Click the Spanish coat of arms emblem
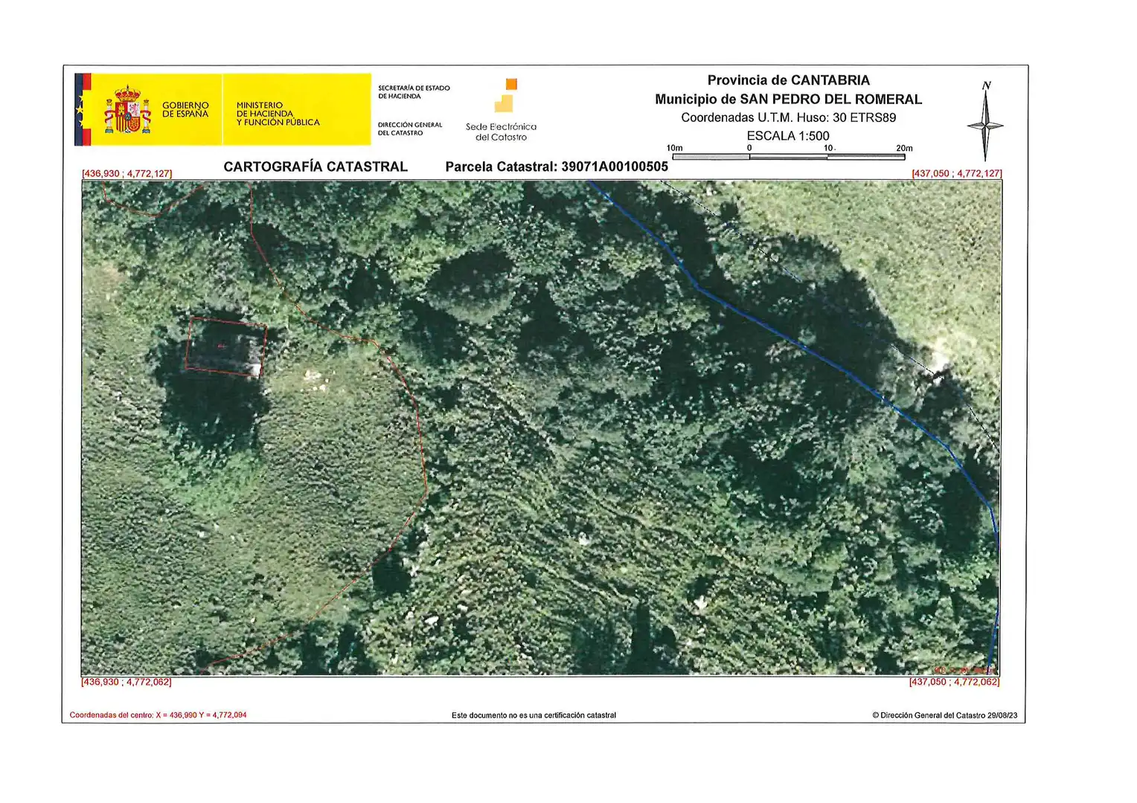Viewport: 1137px width, 803px height. pyautogui.click(x=127, y=109)
